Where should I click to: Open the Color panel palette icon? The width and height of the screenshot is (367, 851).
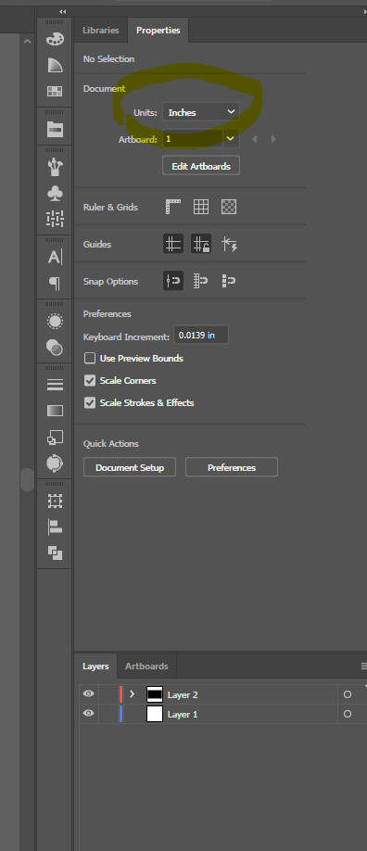55,39
